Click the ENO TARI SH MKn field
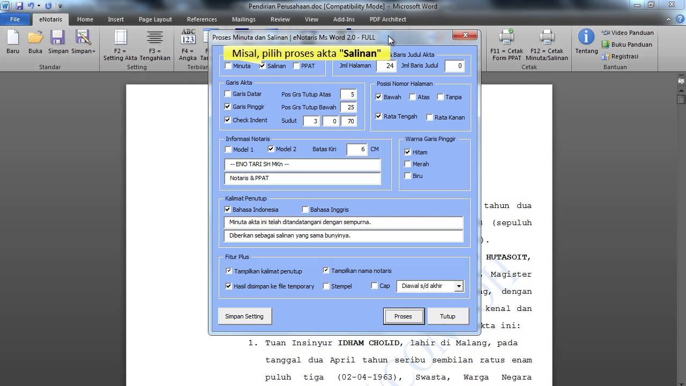 [x=302, y=165]
